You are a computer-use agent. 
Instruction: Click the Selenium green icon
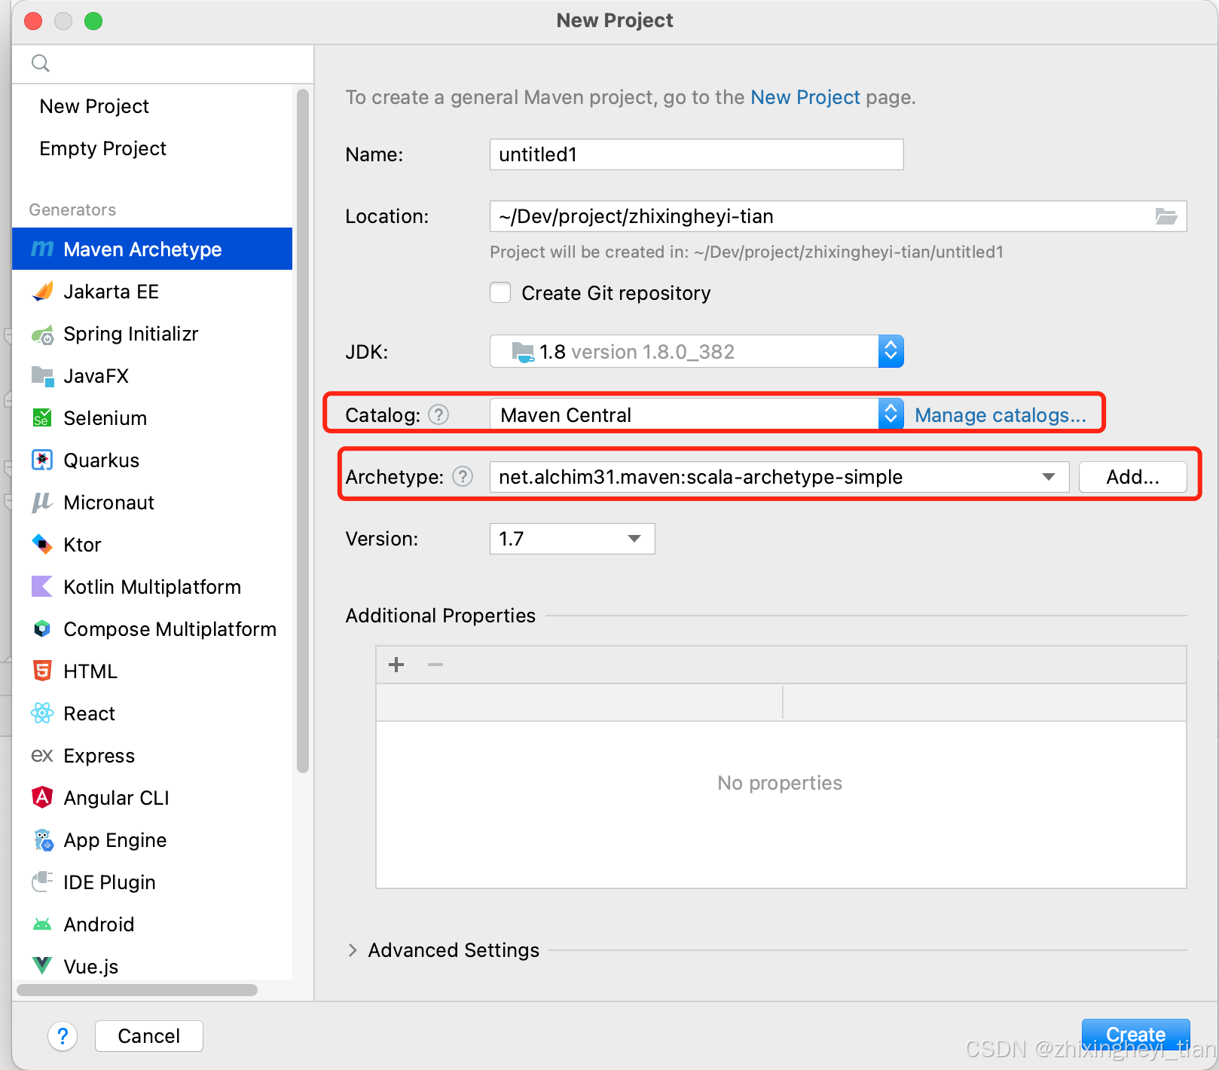[42, 418]
